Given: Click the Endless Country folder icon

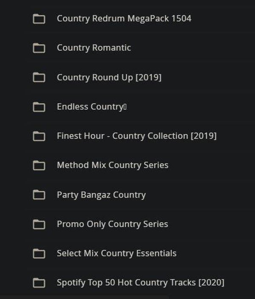Looking at the screenshot, I should coord(39,107).
